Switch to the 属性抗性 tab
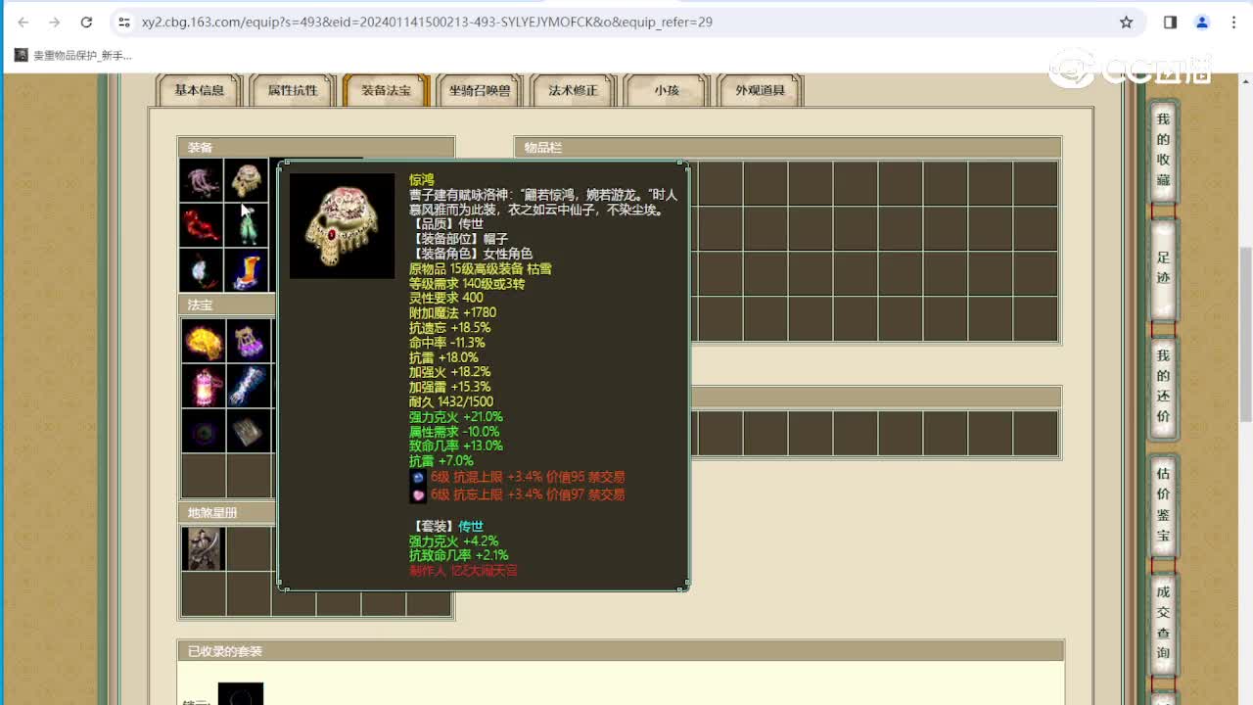Viewport: 1253px width, 705px height. pos(293,90)
